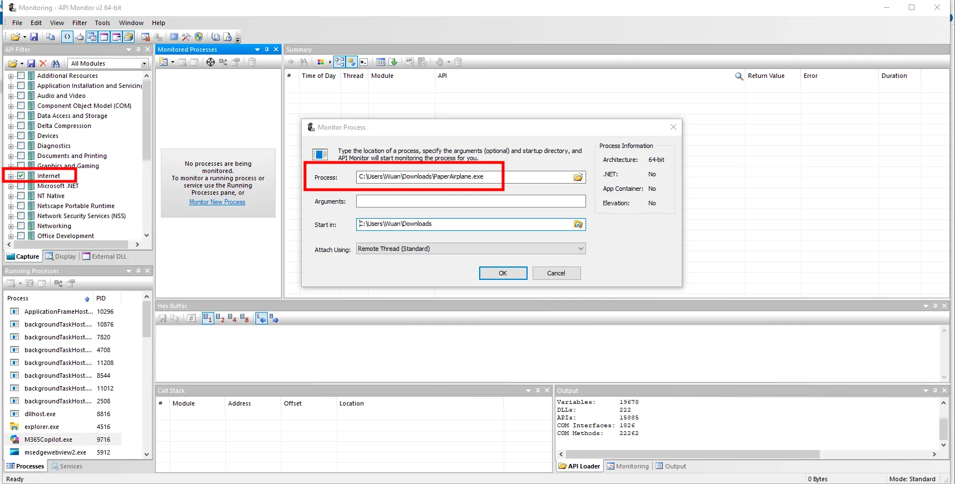The image size is (955, 484).
Task: Uncheck the Internet category checkbox
Action: (x=21, y=176)
